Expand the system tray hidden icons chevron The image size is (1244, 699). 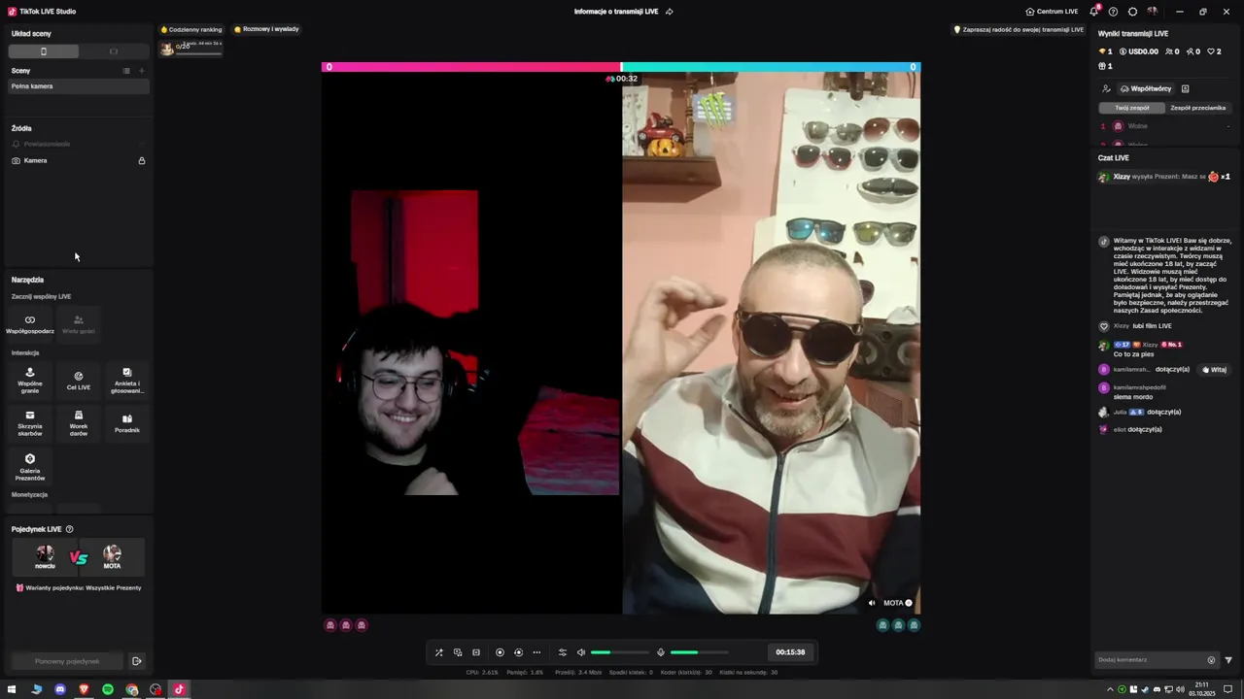tap(1110, 689)
